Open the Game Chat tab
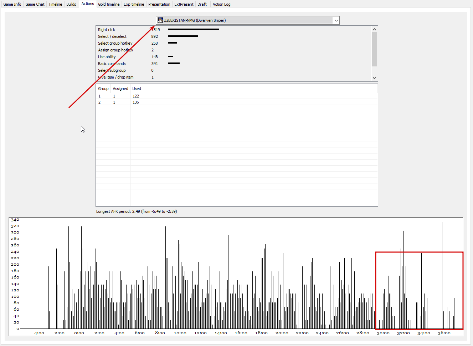The width and height of the screenshot is (473, 346). [35, 4]
